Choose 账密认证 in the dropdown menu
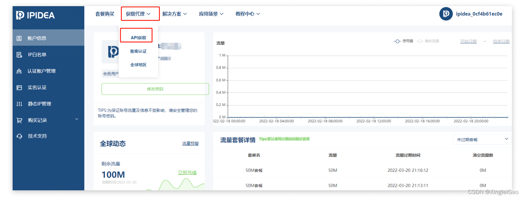 tap(138, 51)
